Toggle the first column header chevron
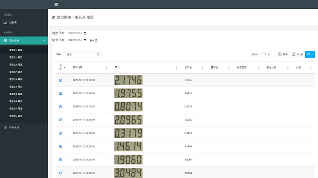318x178 pixels. click(65, 67)
